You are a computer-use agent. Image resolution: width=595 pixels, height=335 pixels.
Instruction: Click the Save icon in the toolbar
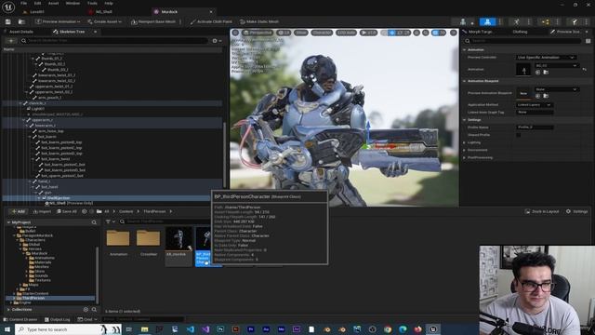[x=8, y=21]
